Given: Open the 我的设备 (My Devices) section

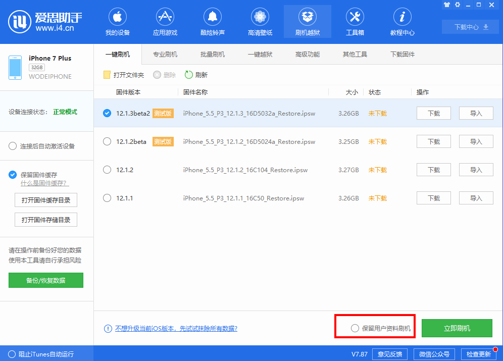Looking at the screenshot, I should 117,21.
